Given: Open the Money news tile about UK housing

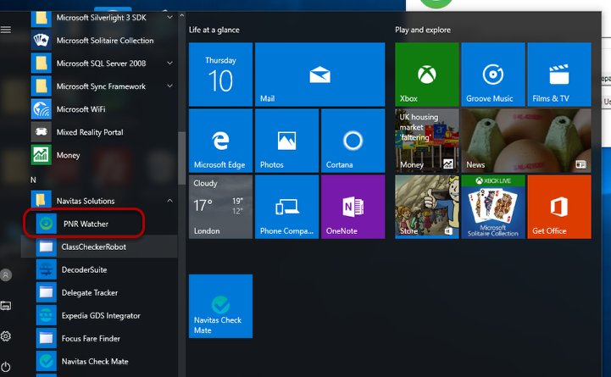Looking at the screenshot, I should coord(427,141).
